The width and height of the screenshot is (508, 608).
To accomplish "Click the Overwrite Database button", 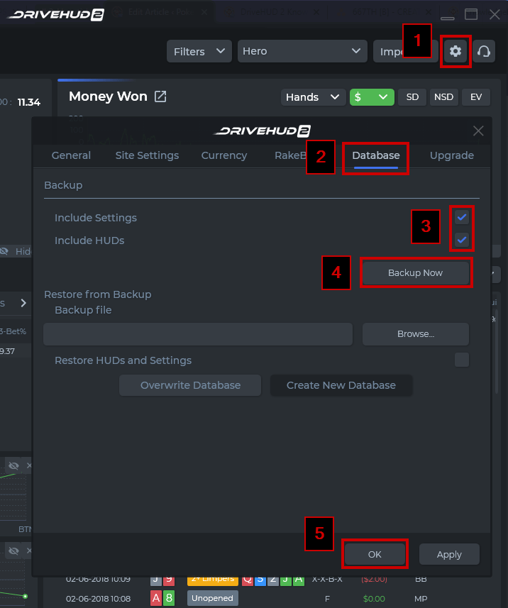I will tap(190, 385).
